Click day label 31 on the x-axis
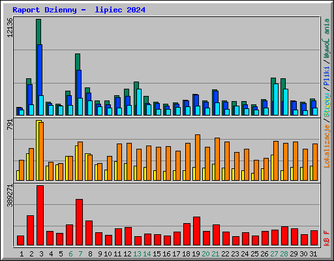The height and width of the screenshot is (261, 334). (313, 254)
